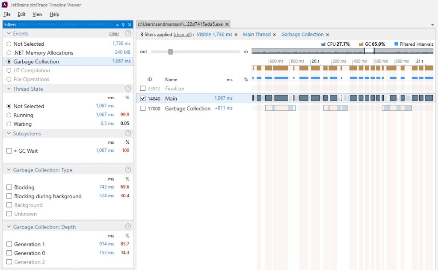This screenshot has height=270, width=438.
Task: Open help for the Thread State section
Action: [x=127, y=89]
